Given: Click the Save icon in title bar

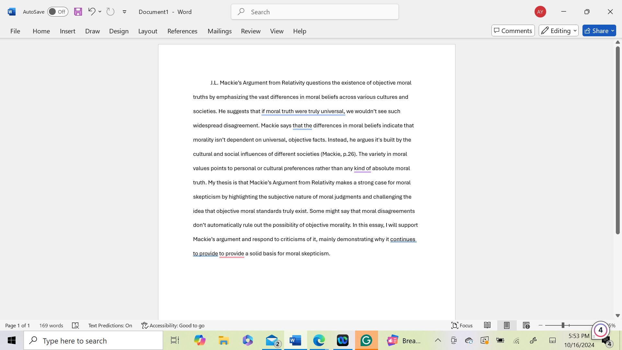Looking at the screenshot, I should click(x=78, y=12).
